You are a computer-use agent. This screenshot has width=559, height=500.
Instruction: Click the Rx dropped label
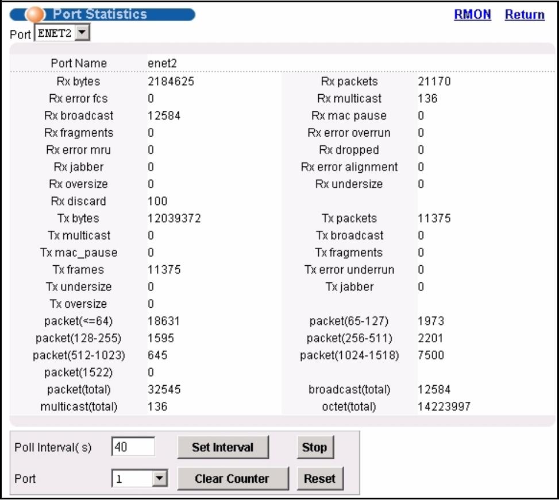coord(349,150)
